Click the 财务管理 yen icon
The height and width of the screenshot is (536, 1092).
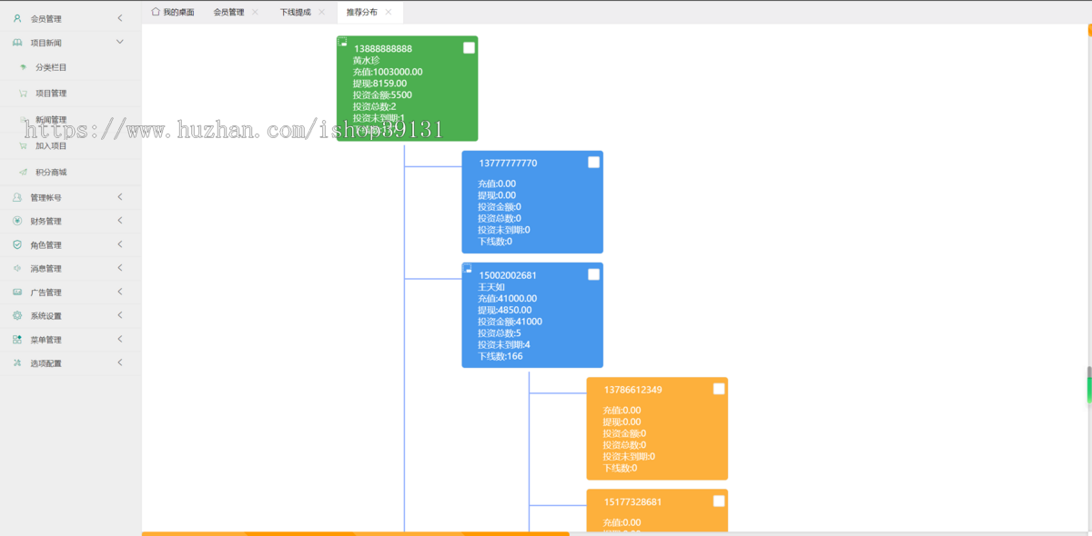pyautogui.click(x=17, y=221)
